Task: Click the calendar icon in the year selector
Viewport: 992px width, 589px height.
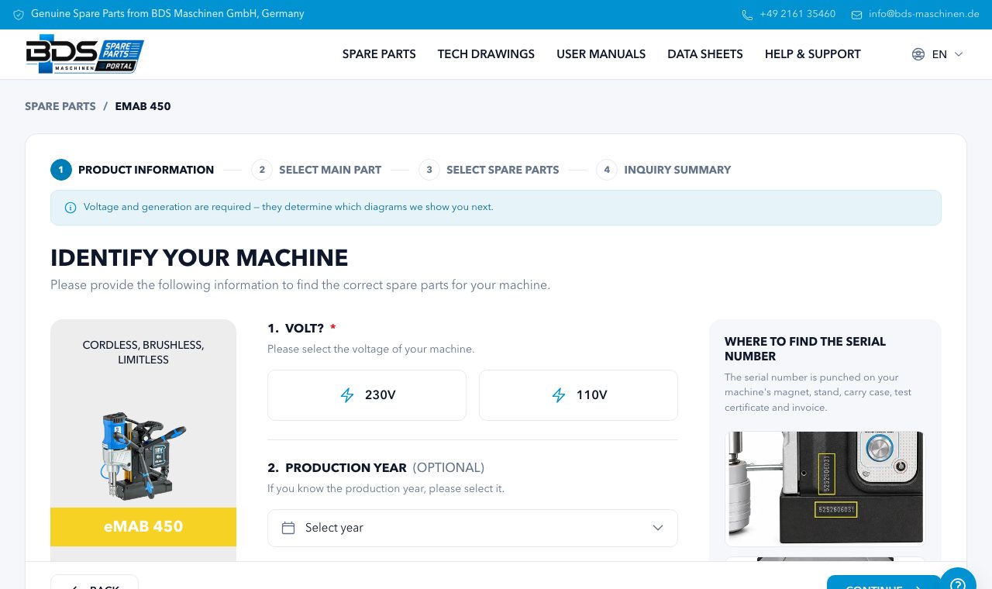Action: point(288,528)
